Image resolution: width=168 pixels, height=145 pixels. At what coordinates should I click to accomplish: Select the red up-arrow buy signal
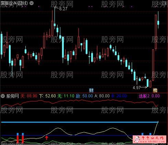click(46, 138)
